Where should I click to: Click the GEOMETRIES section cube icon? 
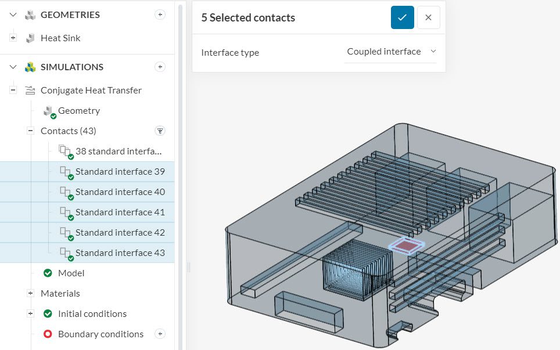[x=31, y=15]
